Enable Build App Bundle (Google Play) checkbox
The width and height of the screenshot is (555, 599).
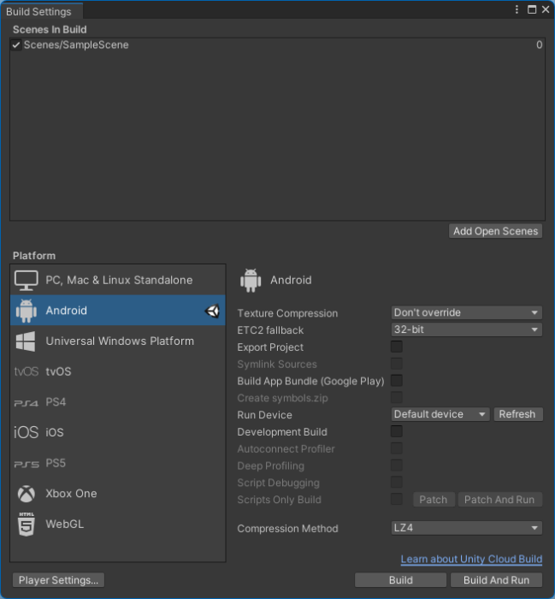[x=397, y=381]
